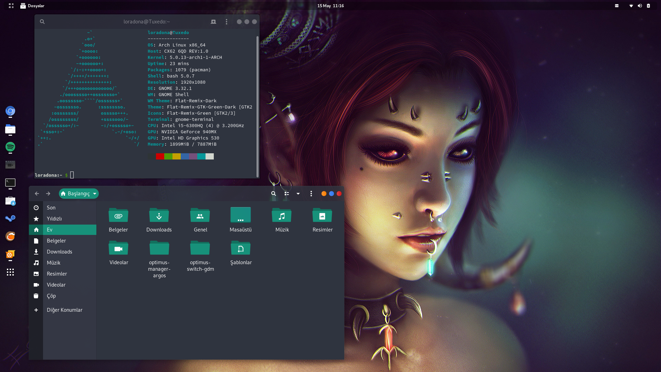Expand the view options dropdown arrow
This screenshot has height=372, width=661.
click(298, 194)
